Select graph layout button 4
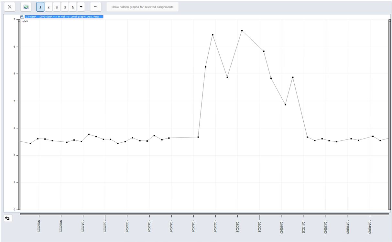The image size is (392, 242). coord(65,7)
